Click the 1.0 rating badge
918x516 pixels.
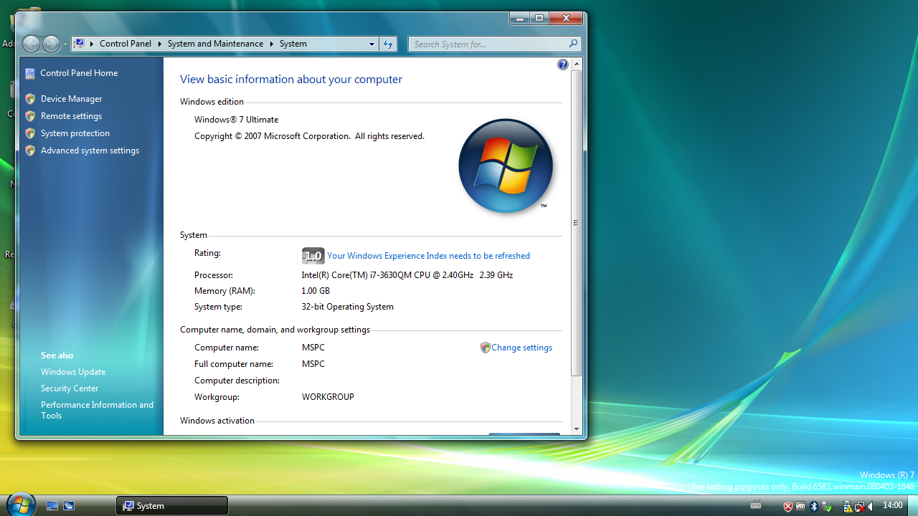click(313, 256)
